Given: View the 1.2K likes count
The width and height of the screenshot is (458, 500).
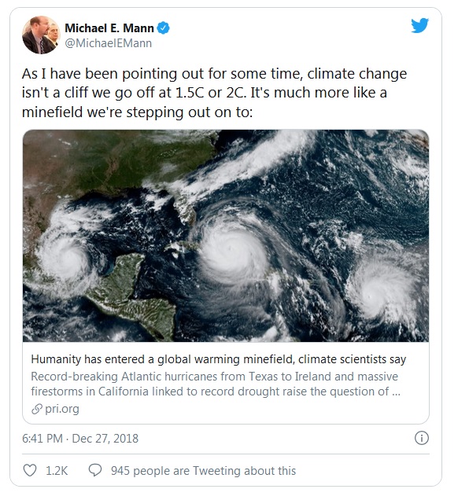Looking at the screenshot, I should (57, 471).
